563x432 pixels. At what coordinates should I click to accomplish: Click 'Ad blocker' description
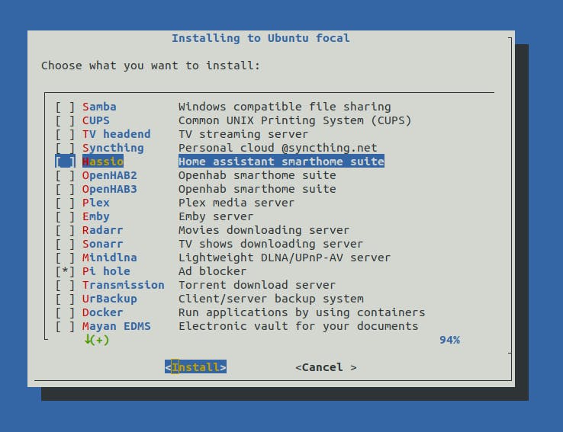pos(213,271)
